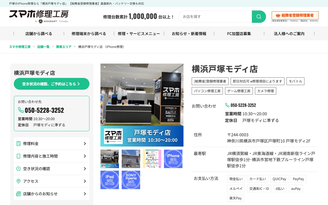Click the large 戸塚モディ店 main store photo
This screenshot has width=328, height=205.
click(142, 105)
